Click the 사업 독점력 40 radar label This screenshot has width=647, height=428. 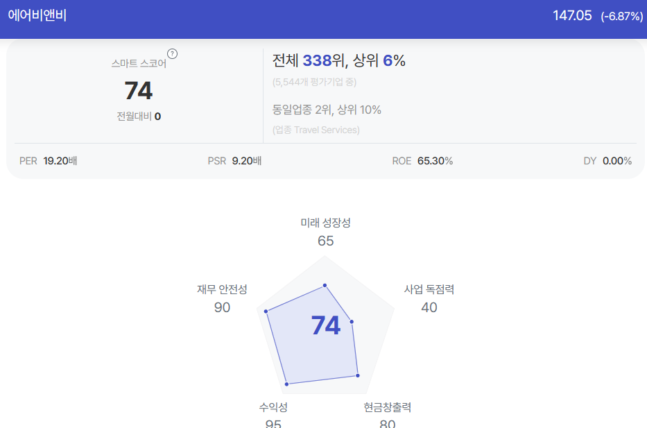coord(429,299)
